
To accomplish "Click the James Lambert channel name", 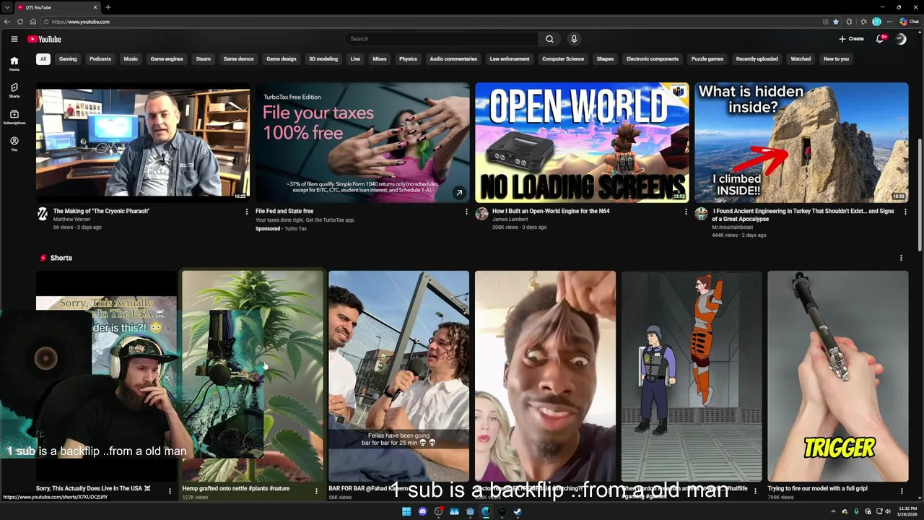I will pyautogui.click(x=510, y=219).
